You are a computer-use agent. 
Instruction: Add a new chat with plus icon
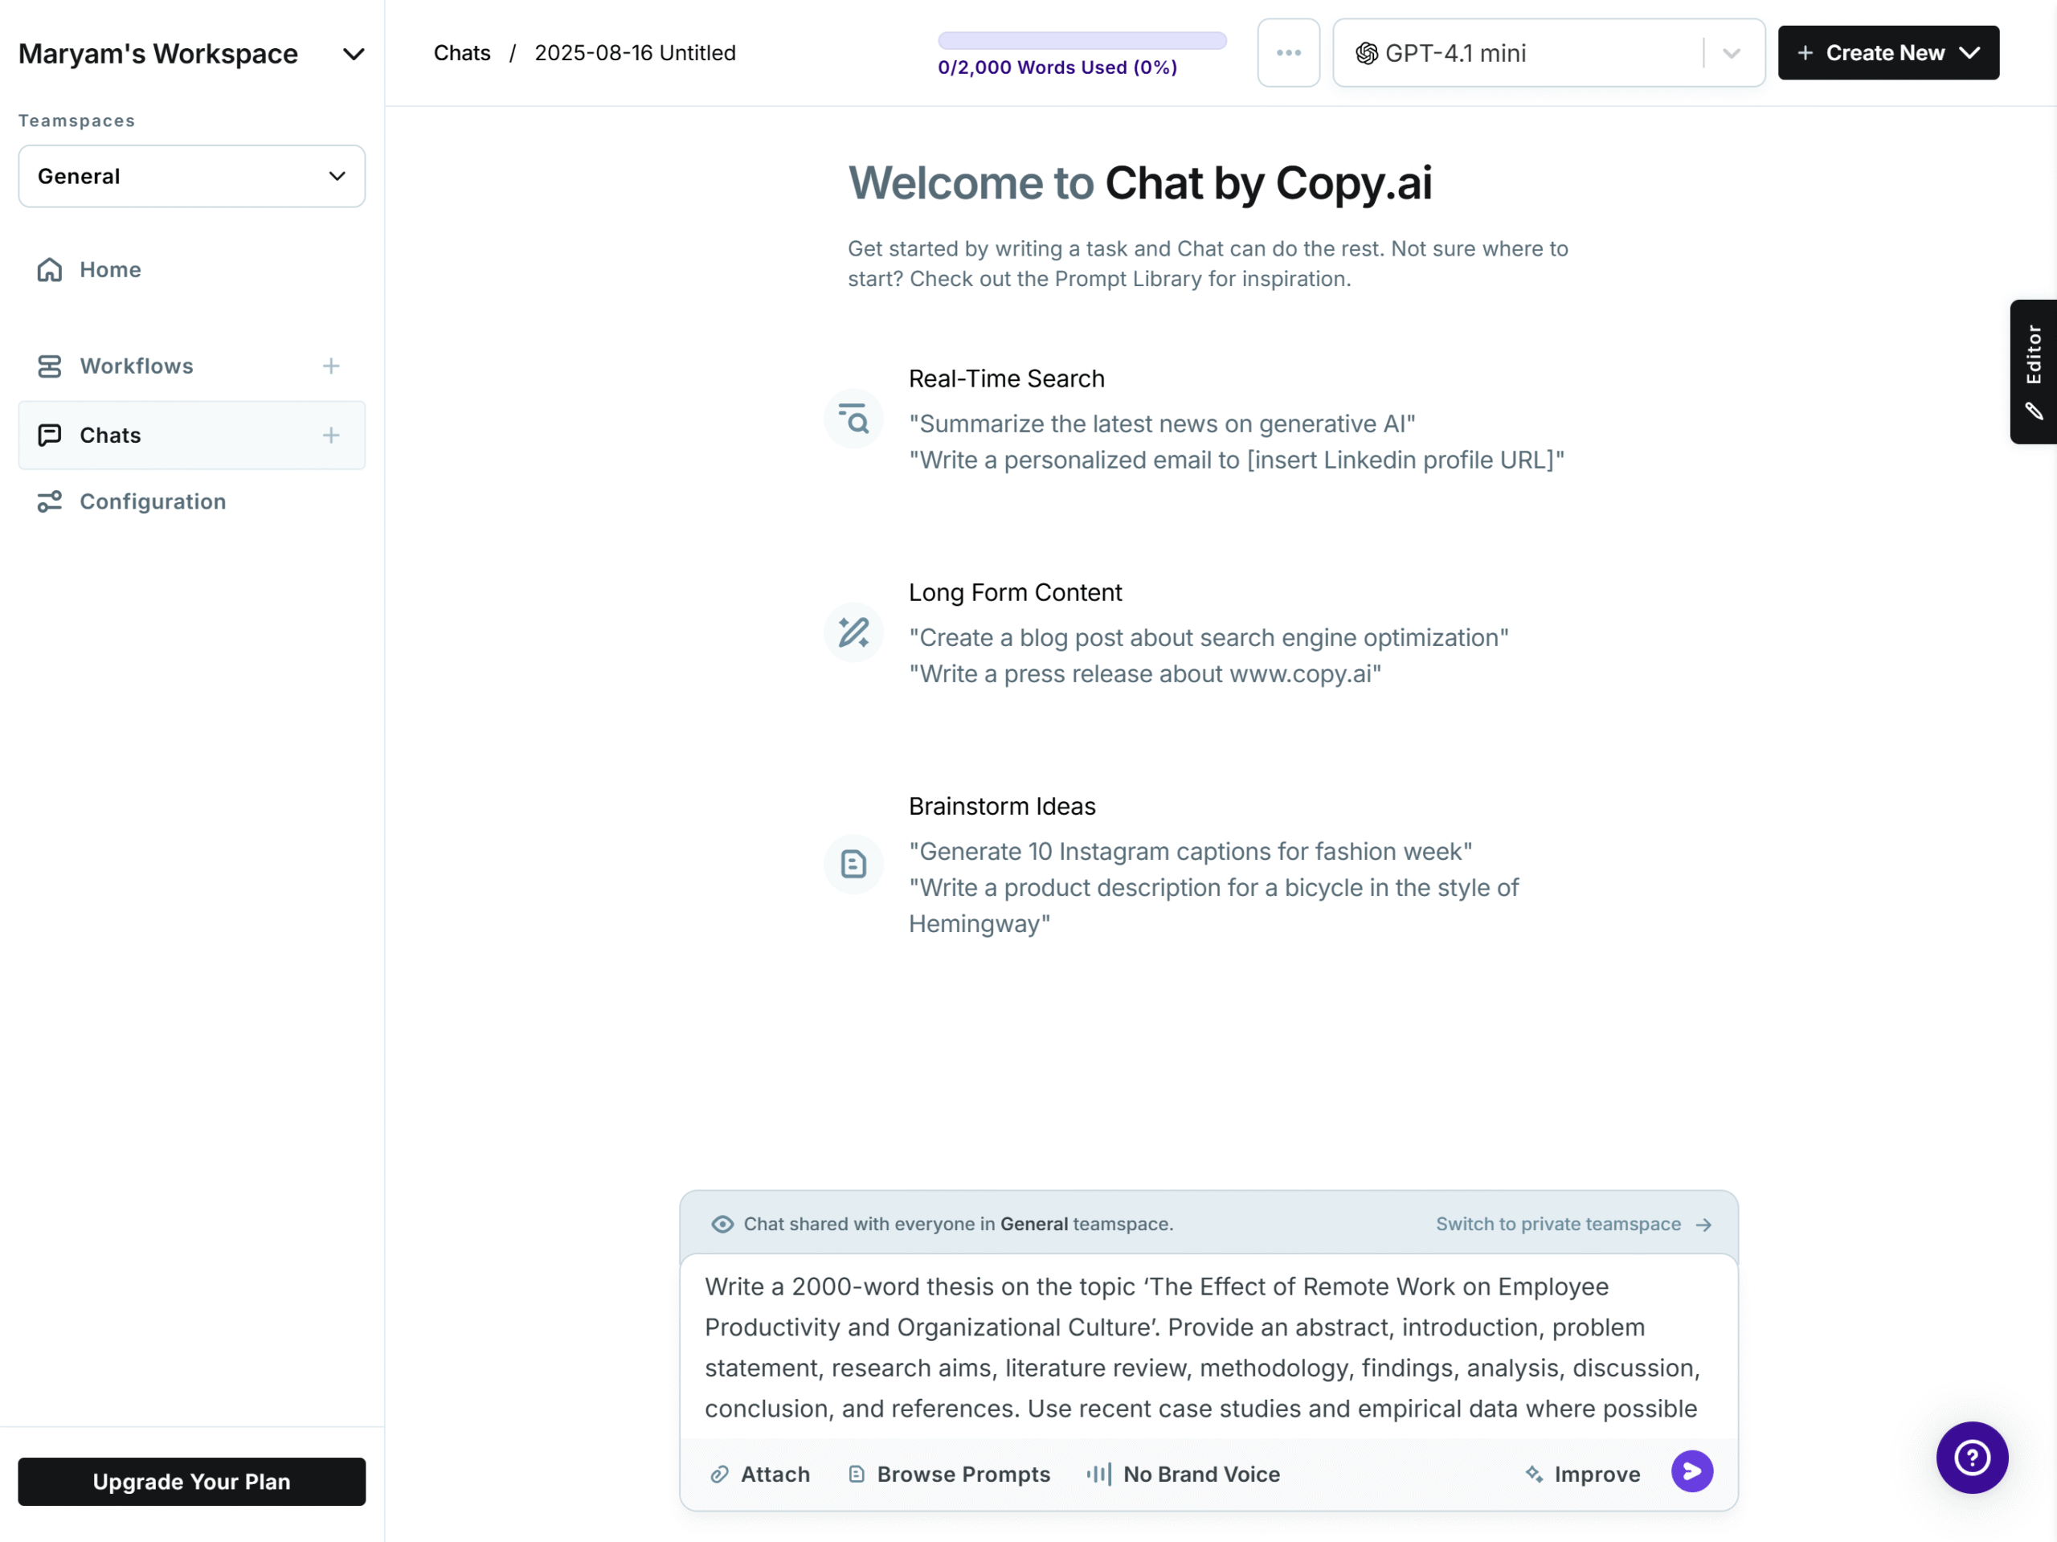point(331,436)
